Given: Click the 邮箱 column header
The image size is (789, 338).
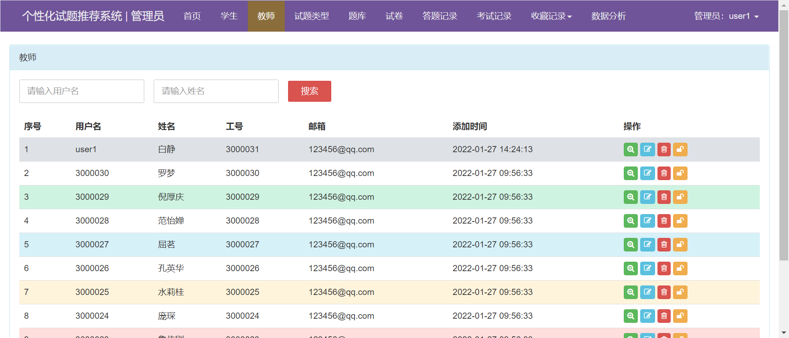Looking at the screenshot, I should point(317,126).
